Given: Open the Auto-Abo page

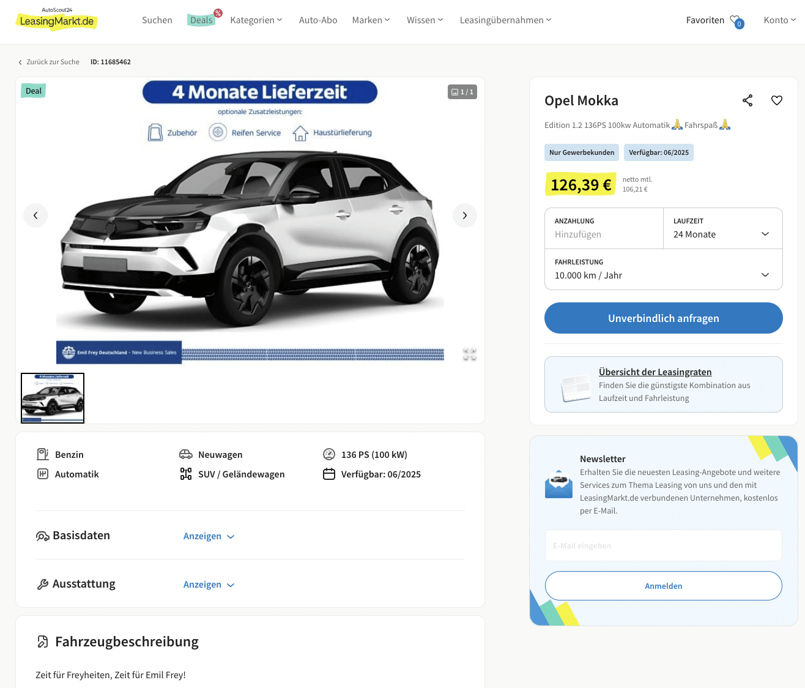Looking at the screenshot, I should [x=318, y=20].
